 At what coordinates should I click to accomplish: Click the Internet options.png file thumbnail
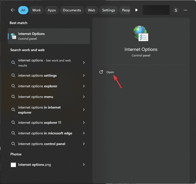13,165
